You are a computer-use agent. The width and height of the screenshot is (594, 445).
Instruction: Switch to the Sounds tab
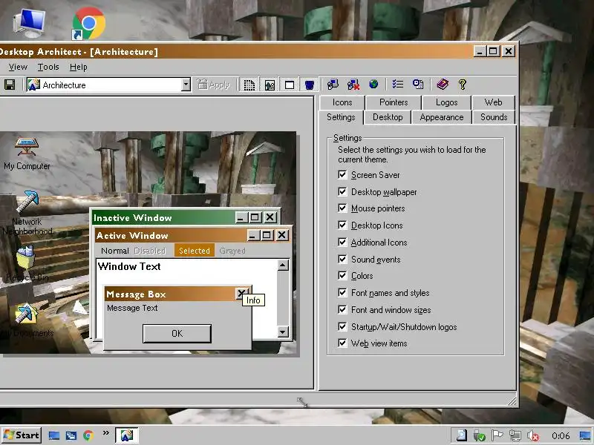click(x=494, y=117)
